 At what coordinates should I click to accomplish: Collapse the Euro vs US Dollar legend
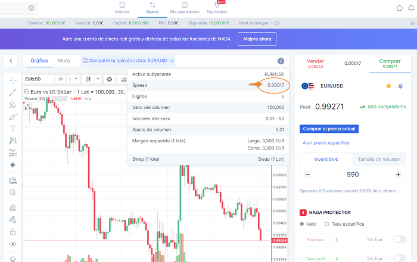point(26,92)
